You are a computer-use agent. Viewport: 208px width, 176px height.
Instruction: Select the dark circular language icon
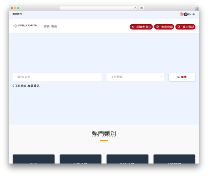[x=186, y=14]
